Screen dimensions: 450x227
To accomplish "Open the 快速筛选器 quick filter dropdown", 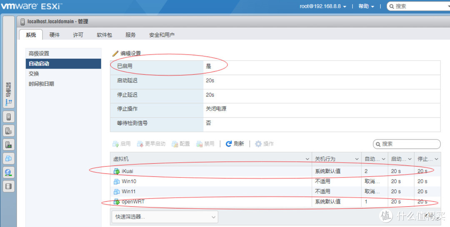I will click(x=165, y=217).
